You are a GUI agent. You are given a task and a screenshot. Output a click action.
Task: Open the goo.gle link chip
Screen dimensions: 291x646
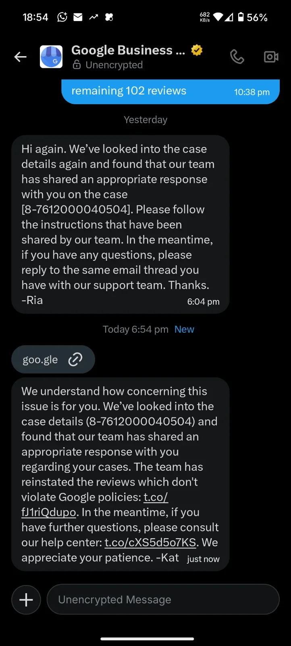[x=53, y=359]
